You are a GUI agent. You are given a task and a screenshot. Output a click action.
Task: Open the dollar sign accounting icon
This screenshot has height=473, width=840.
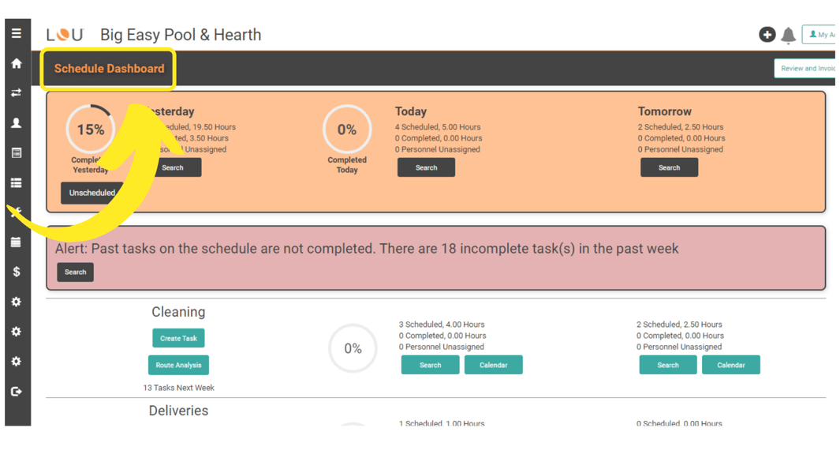[x=17, y=272]
